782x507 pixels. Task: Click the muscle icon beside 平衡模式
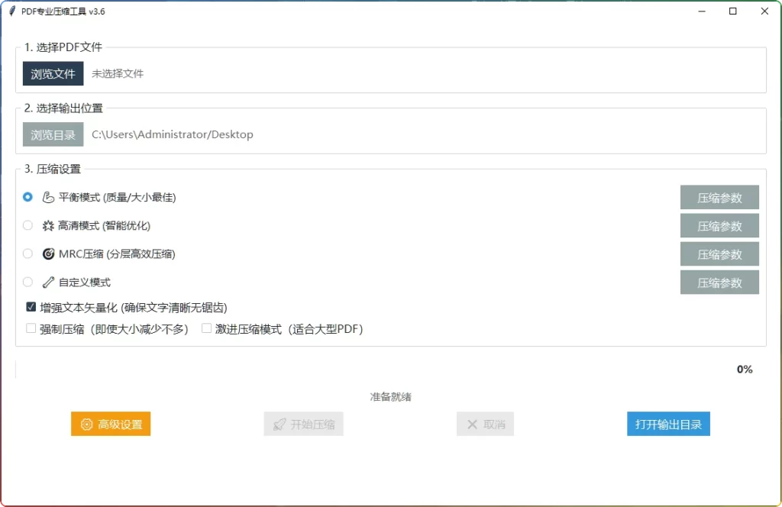pos(48,198)
